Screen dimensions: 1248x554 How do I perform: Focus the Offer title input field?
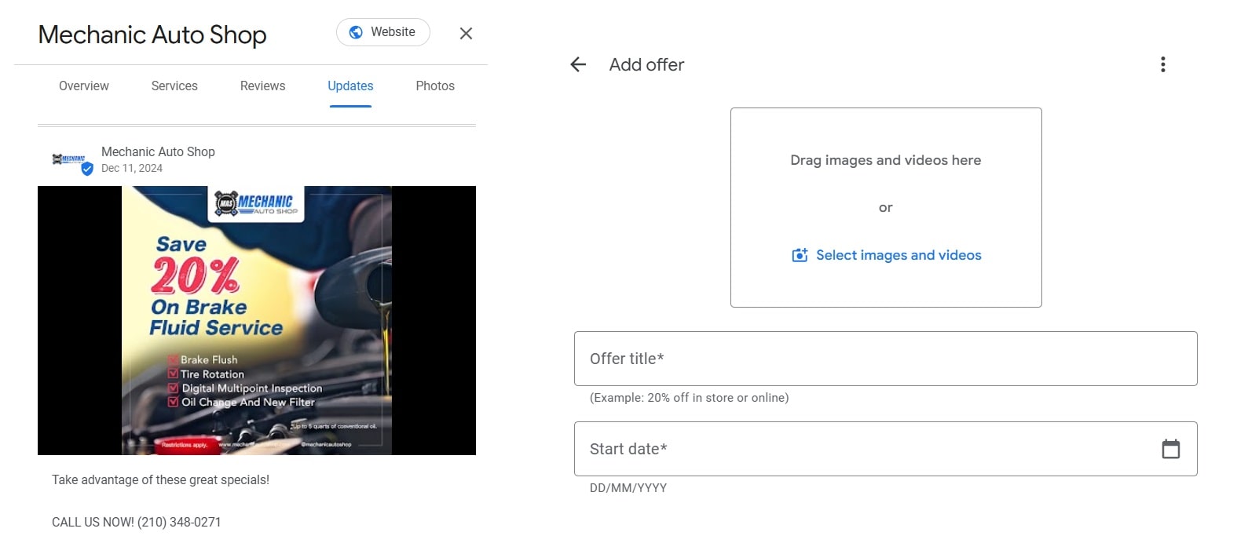(885, 359)
